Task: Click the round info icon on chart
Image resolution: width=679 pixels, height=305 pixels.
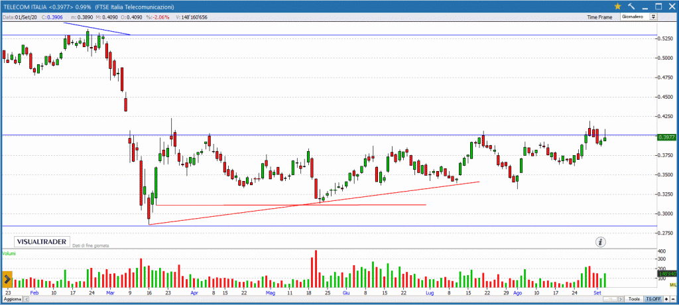Action: pyautogui.click(x=601, y=242)
